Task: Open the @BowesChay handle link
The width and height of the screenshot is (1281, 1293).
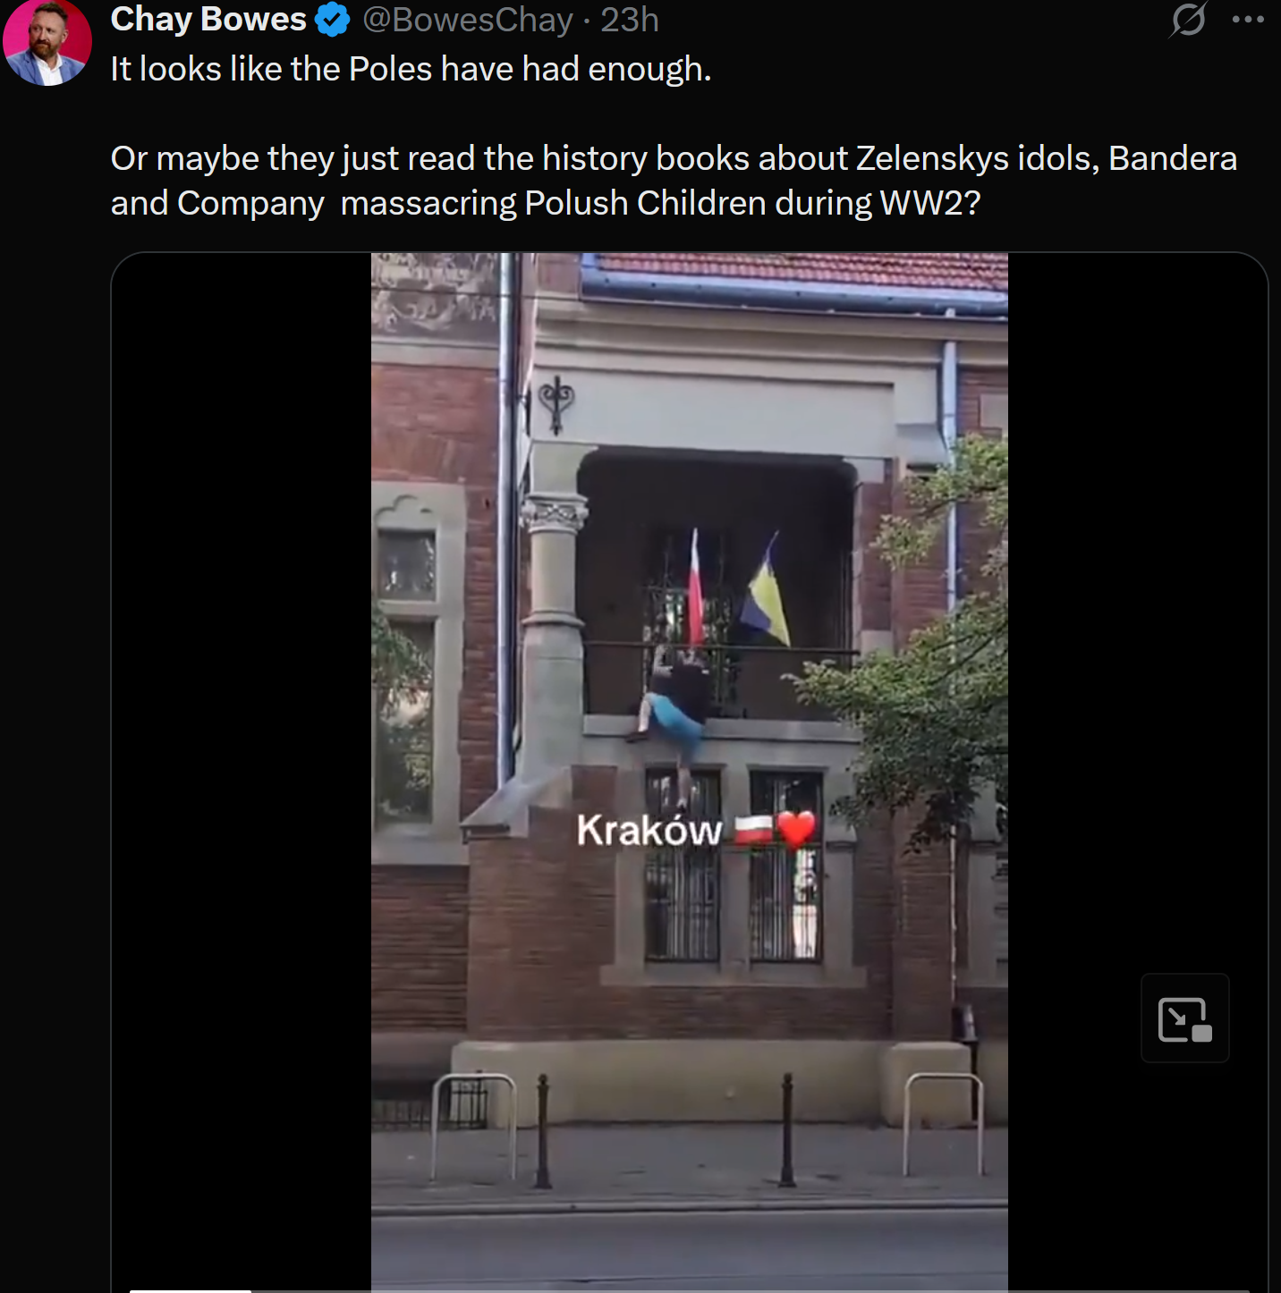Action: 468,20
